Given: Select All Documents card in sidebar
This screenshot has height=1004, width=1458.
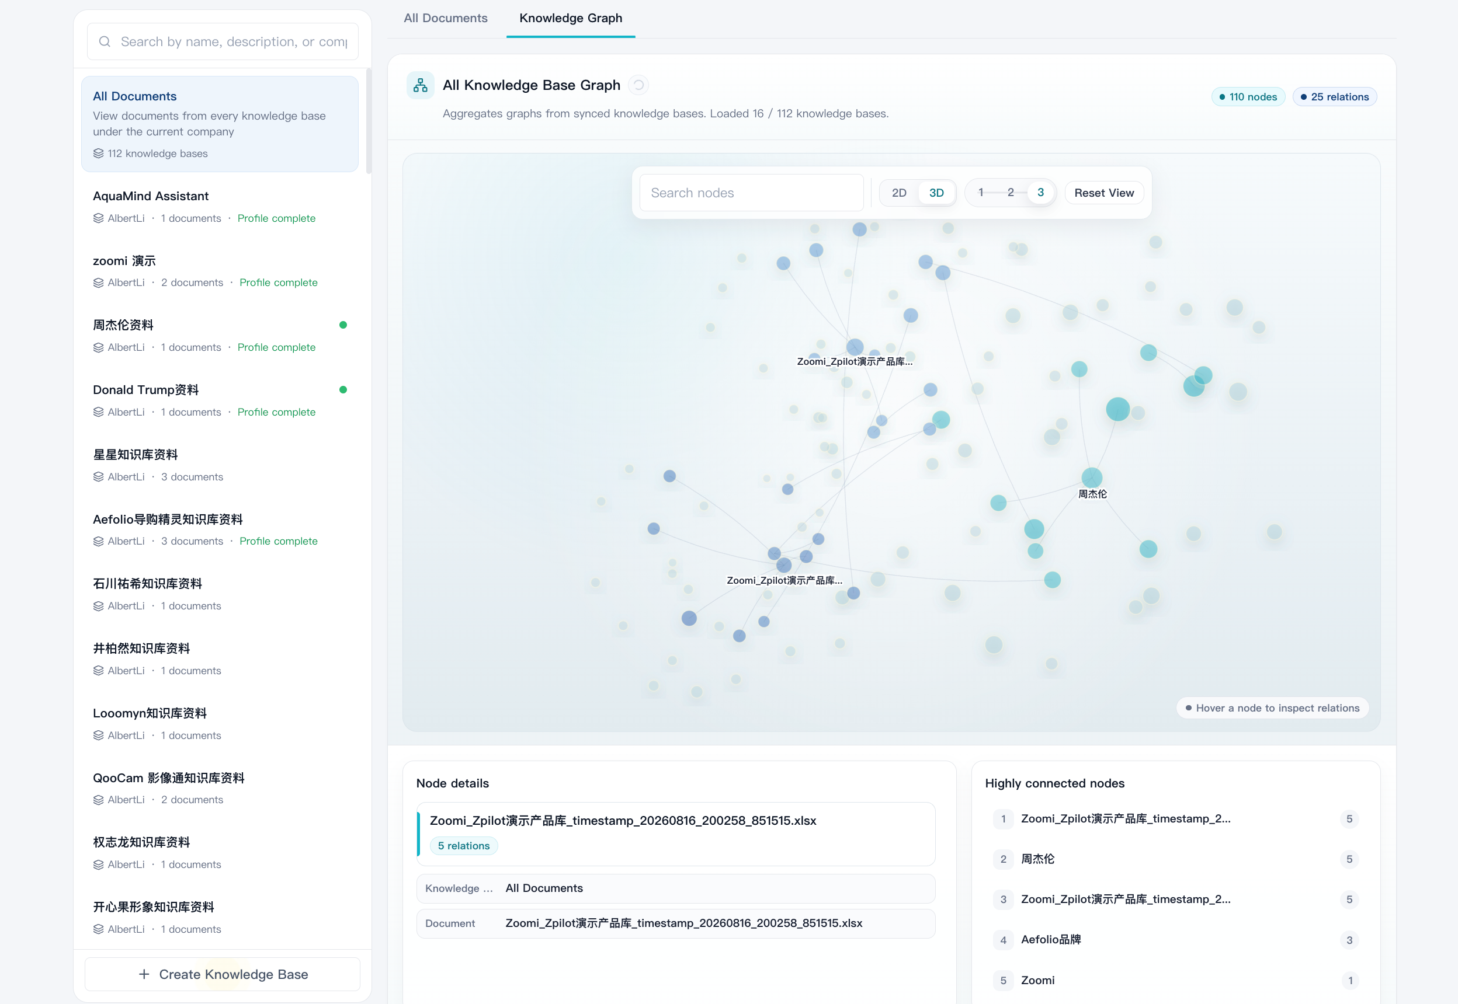Looking at the screenshot, I should [220, 124].
